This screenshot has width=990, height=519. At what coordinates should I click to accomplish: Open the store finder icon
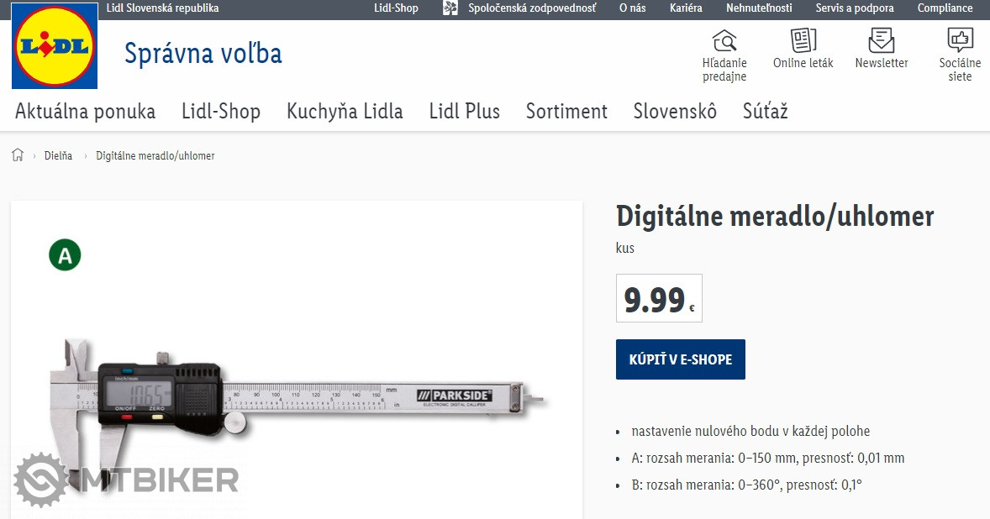coord(724,40)
